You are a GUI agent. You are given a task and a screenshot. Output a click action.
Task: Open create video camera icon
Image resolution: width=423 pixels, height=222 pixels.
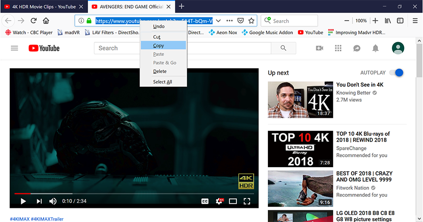pyautogui.click(x=320, y=48)
